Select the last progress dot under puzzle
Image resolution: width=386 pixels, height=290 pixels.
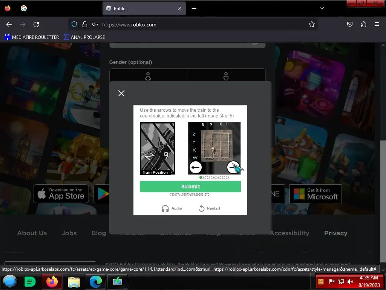[227, 177]
